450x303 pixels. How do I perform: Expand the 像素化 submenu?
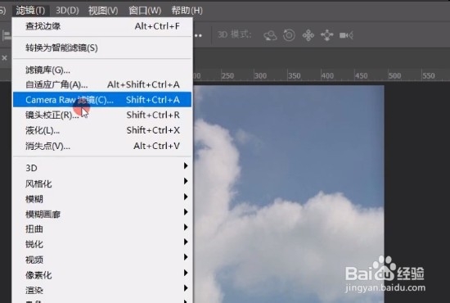click(102, 275)
